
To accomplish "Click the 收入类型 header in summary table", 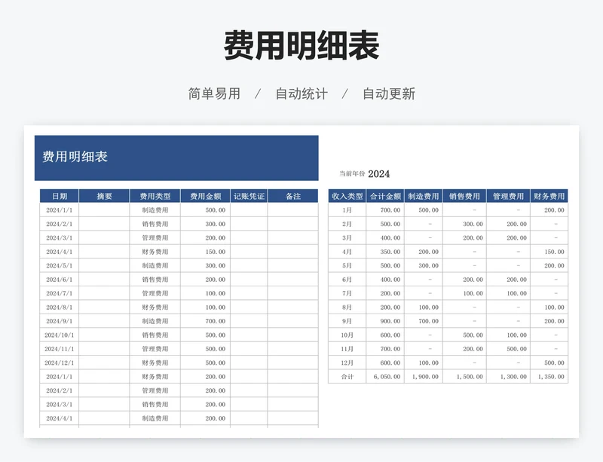I will point(347,196).
